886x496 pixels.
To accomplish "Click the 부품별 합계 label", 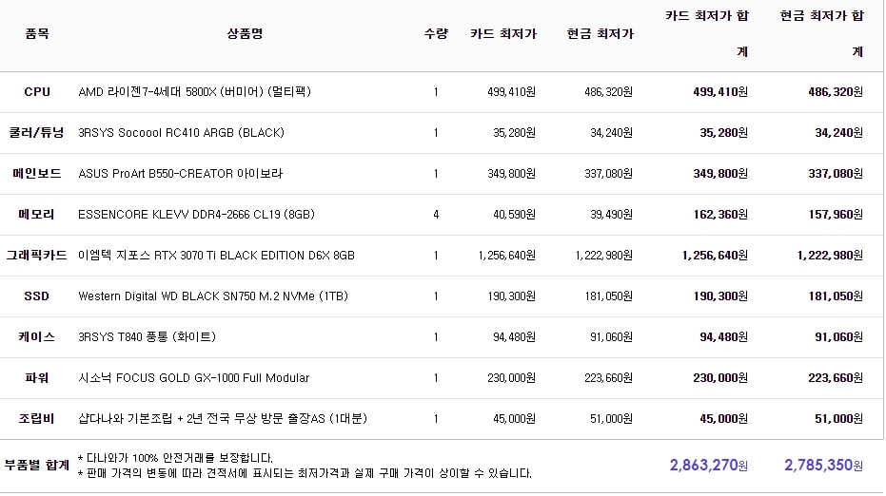I will pos(37,465).
